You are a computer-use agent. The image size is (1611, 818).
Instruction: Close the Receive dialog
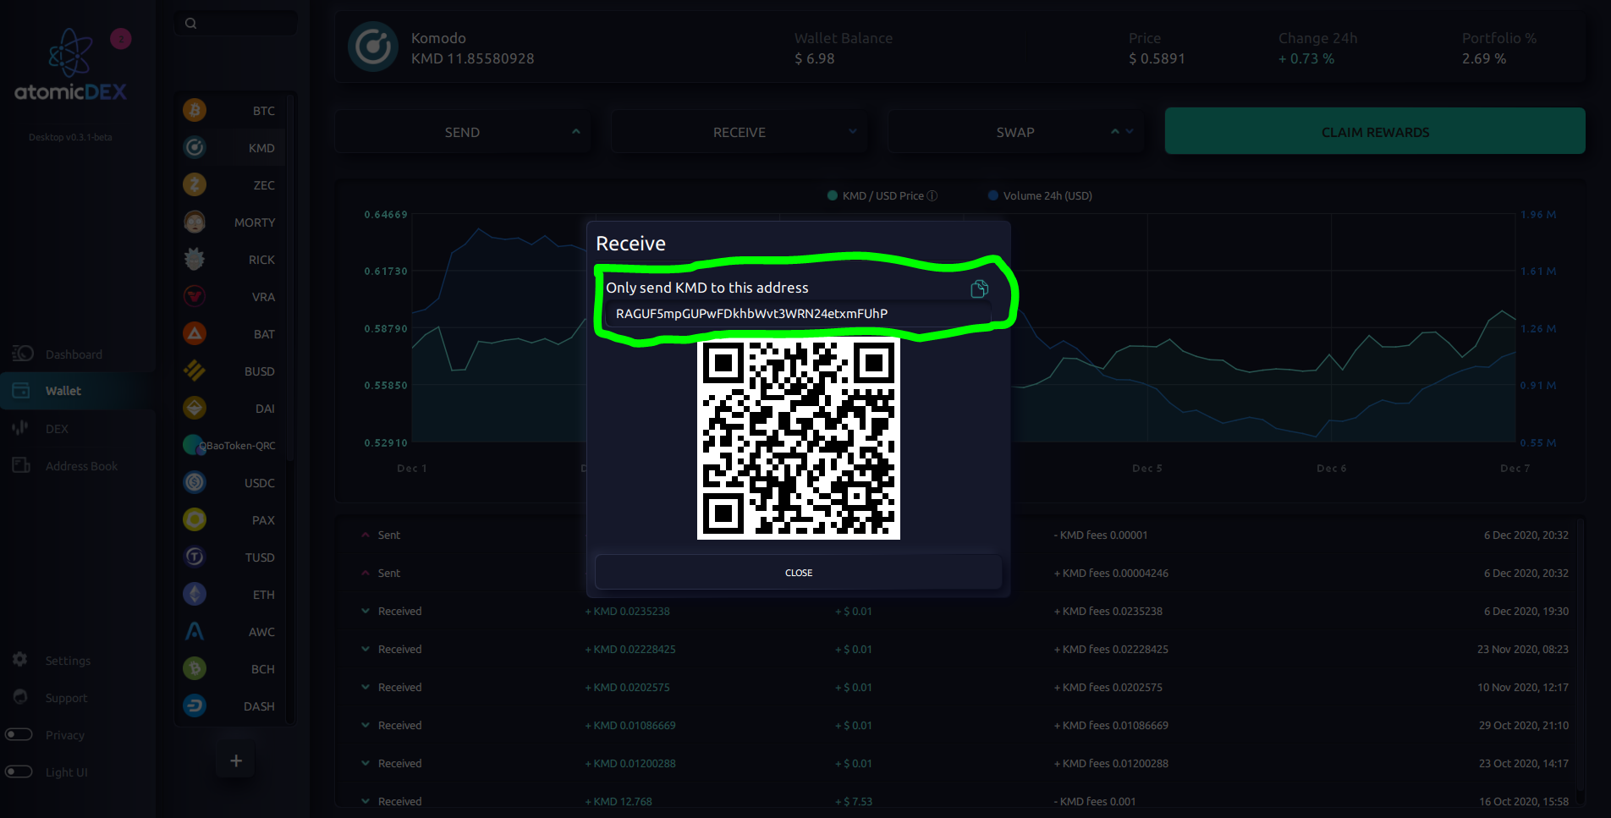799,573
